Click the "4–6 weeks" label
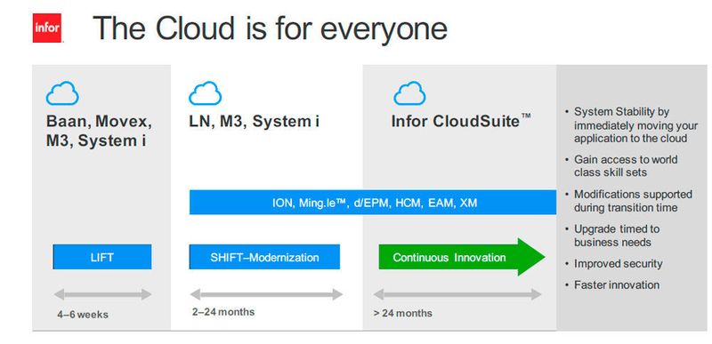 tap(83, 314)
